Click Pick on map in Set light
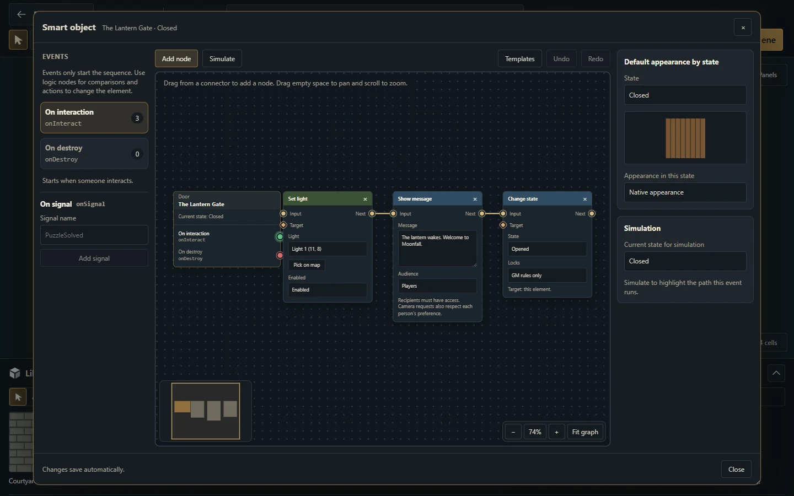Screen dimensions: 794x496 [x=307, y=265]
